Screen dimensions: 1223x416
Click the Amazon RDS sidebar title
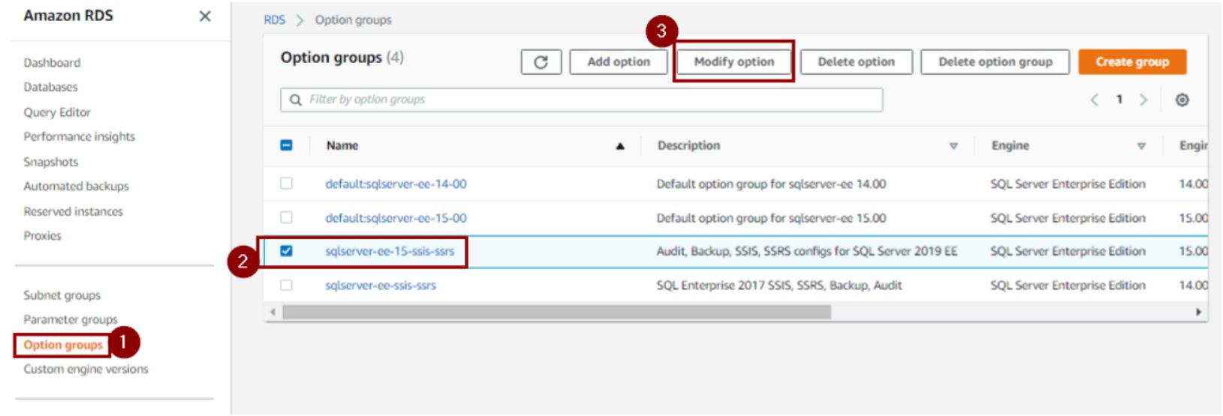tap(68, 16)
